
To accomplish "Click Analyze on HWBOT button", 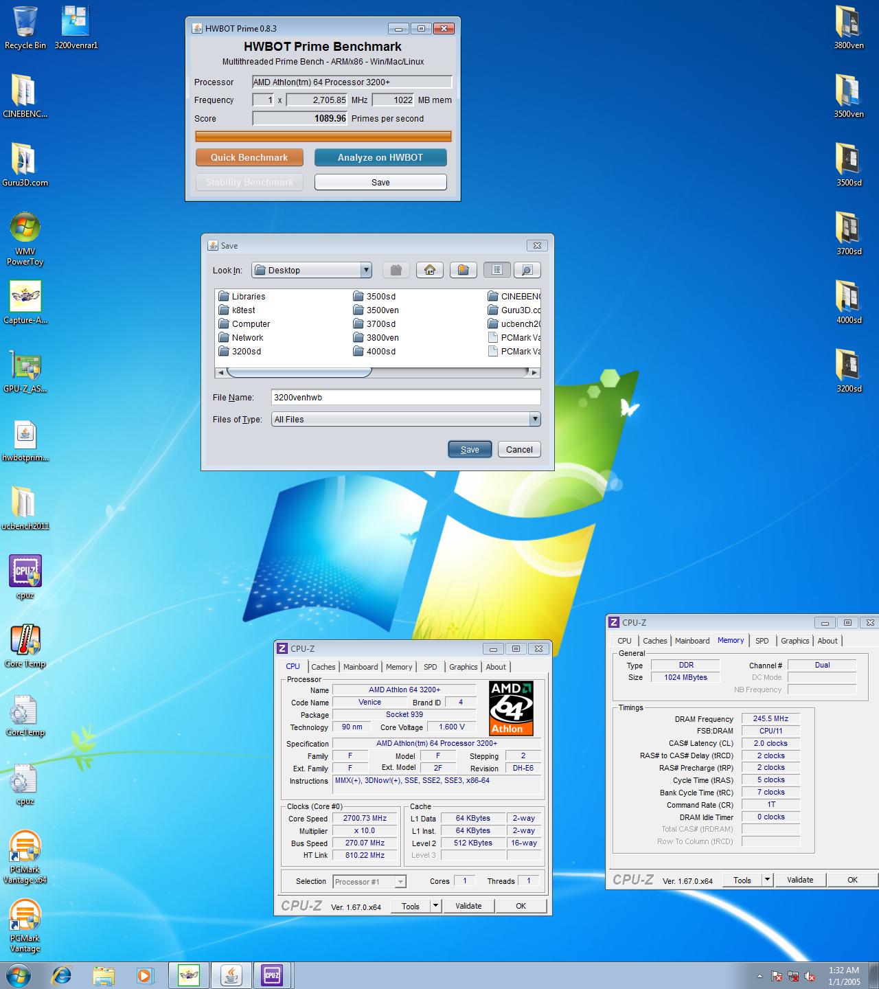I will tap(380, 157).
